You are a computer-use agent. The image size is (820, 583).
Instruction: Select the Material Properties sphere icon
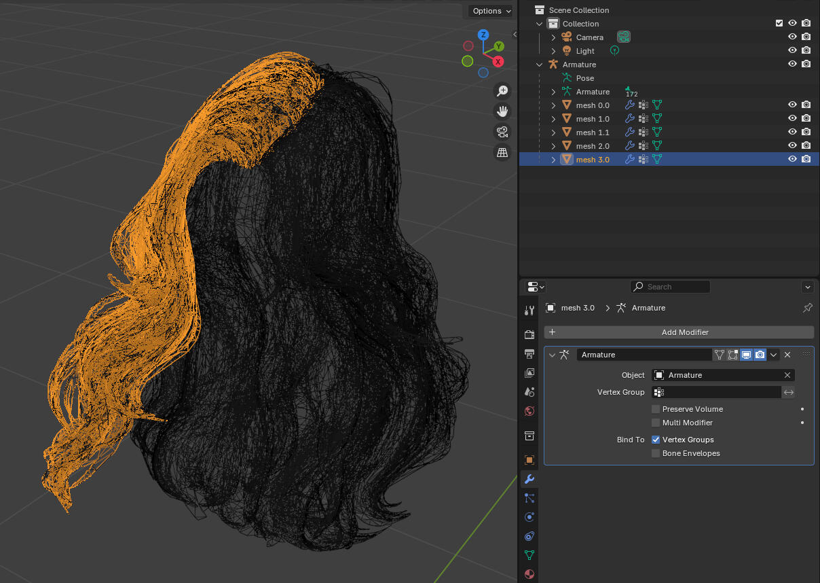529,574
